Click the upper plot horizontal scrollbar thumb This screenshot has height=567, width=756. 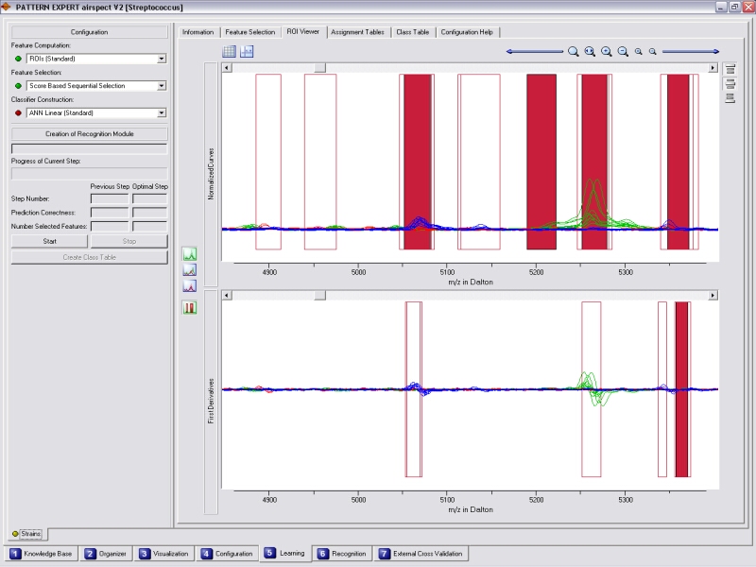click(319, 68)
